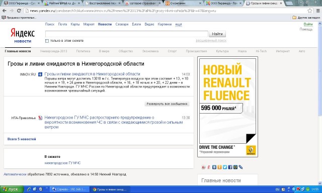
Task: Open the Chrome menu icon
Action: [x=318, y=11]
